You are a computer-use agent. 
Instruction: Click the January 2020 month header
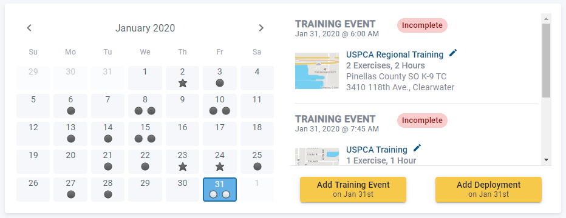click(x=145, y=28)
